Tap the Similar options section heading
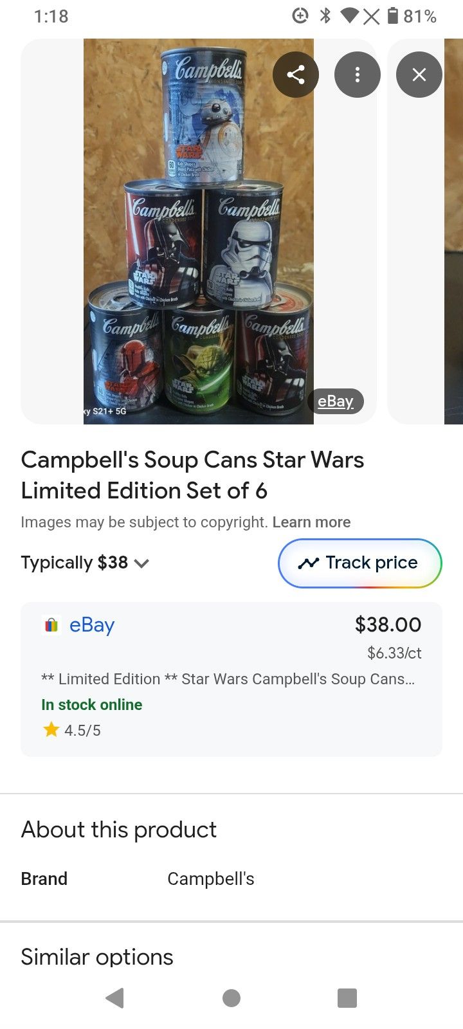This screenshot has height=1029, width=463. (x=97, y=957)
